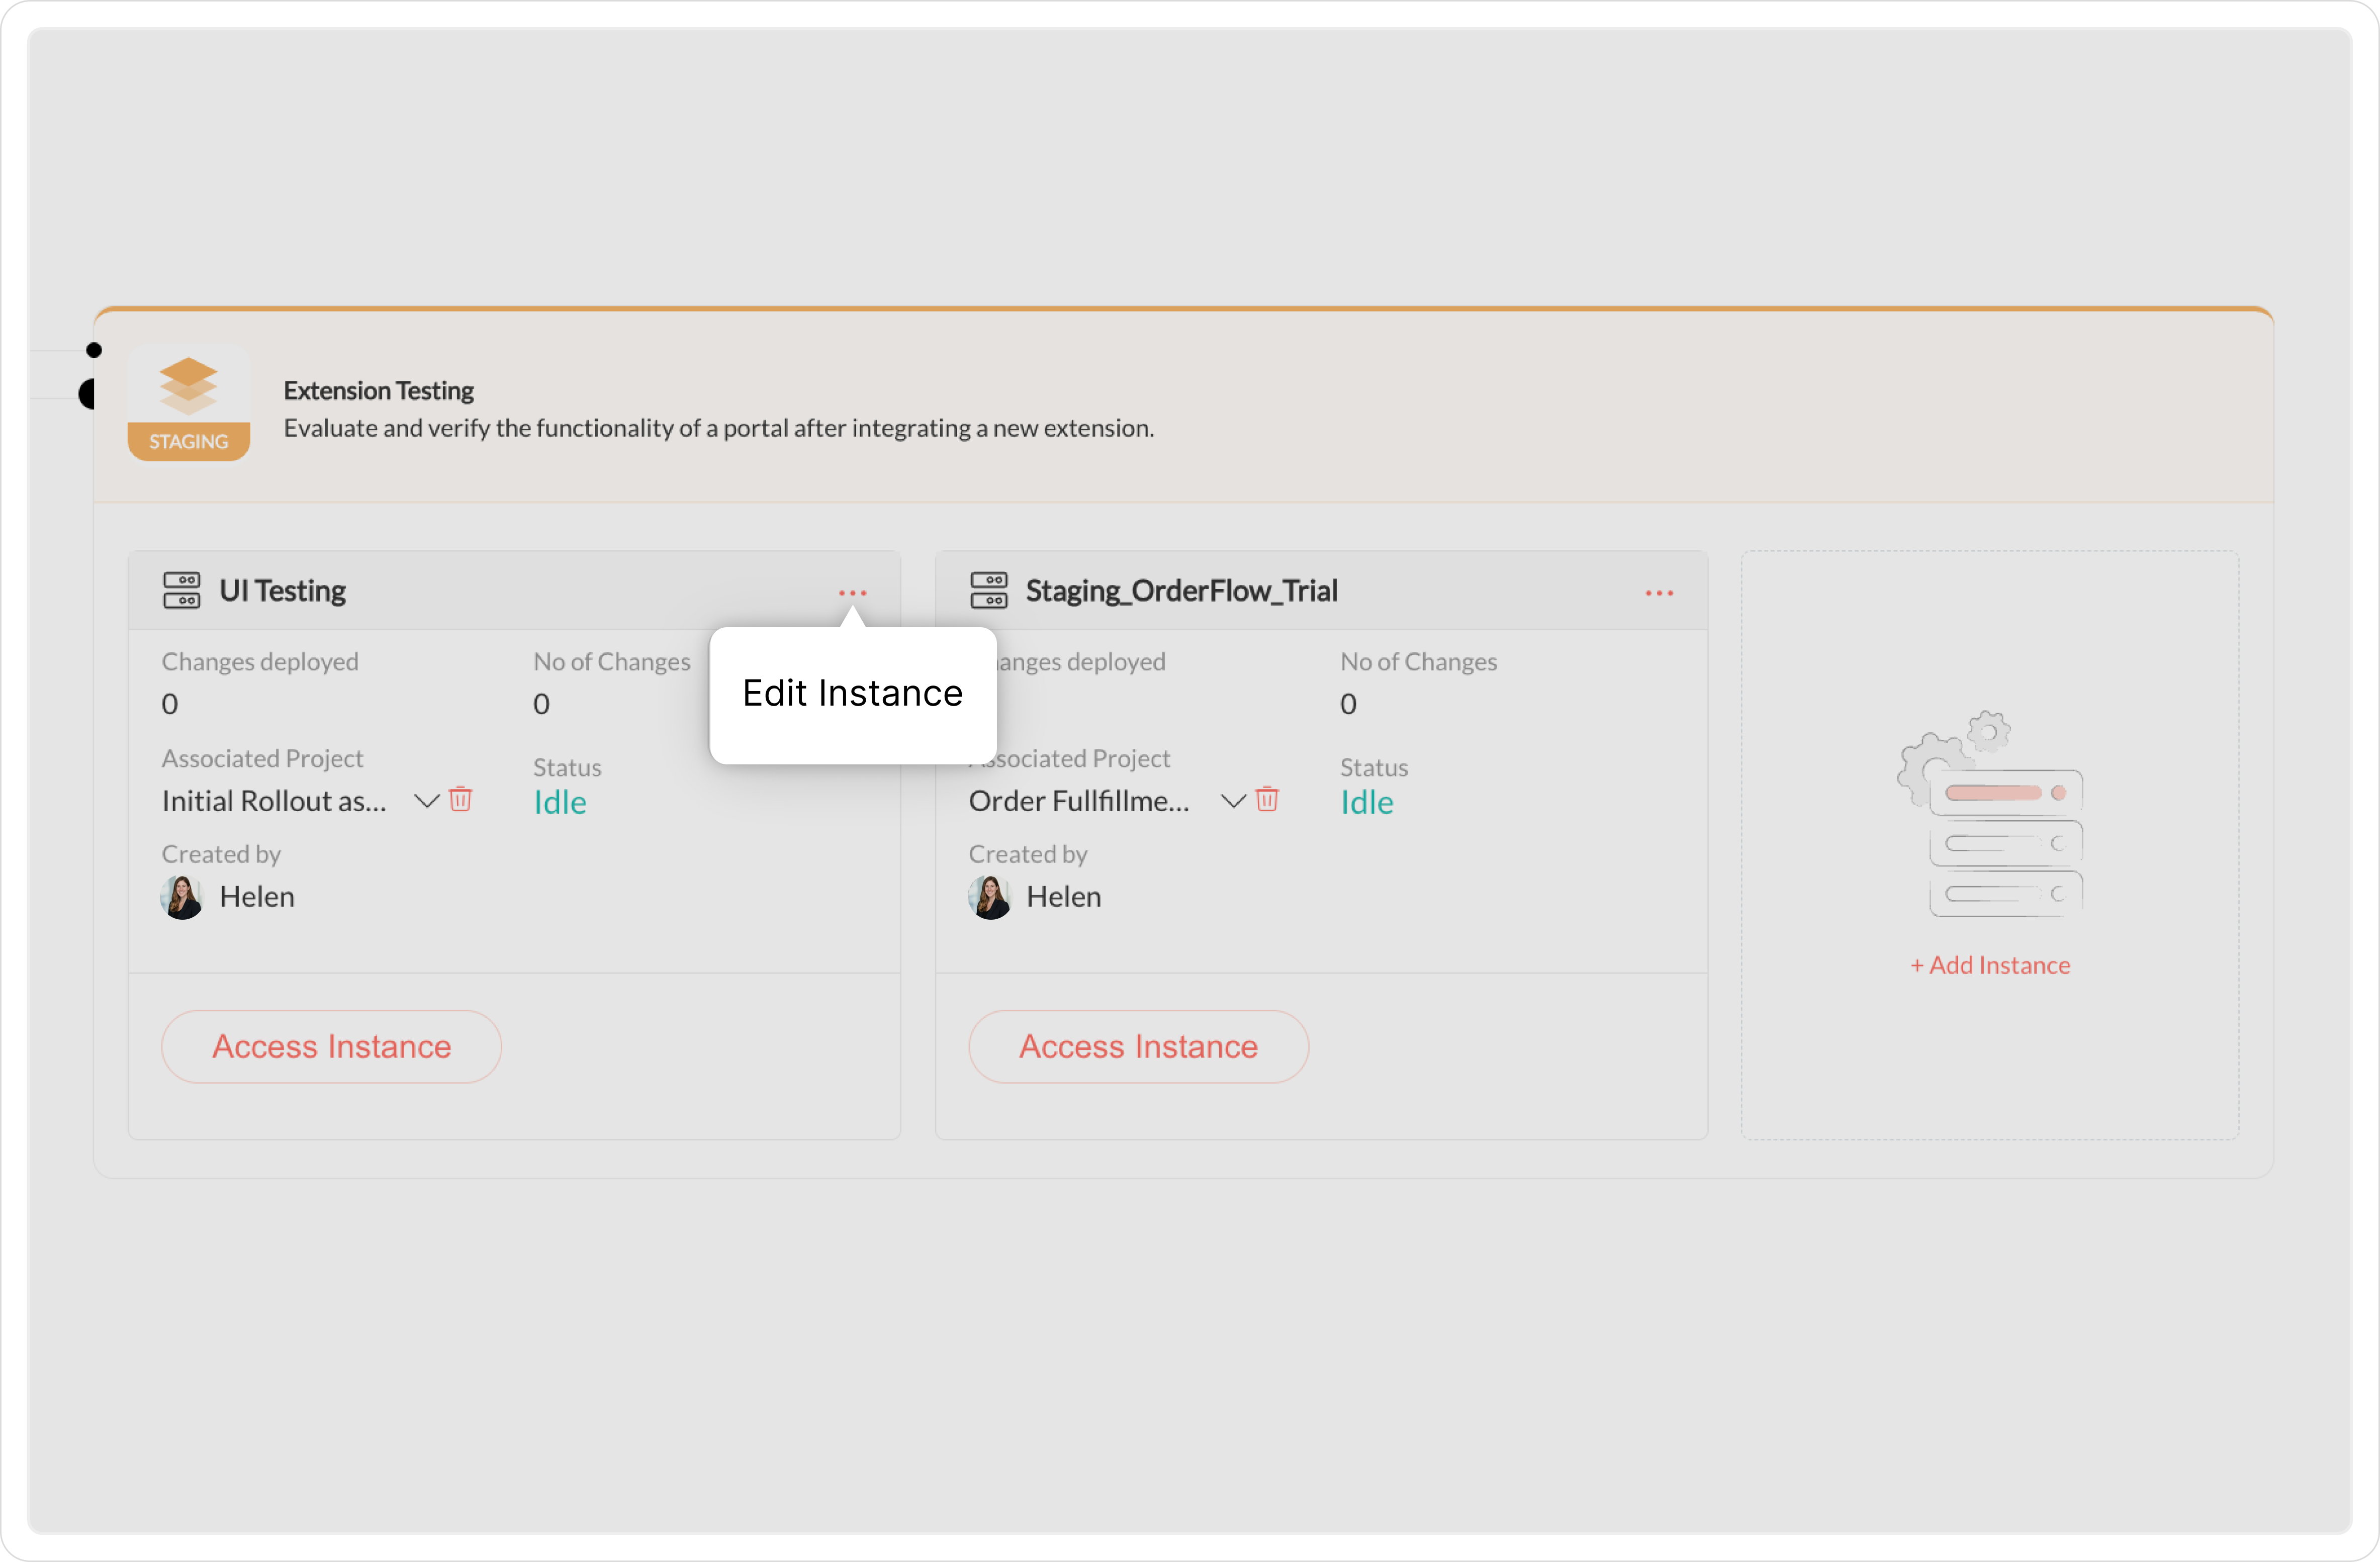Click the UI Testing server icon
The image size is (2380, 1562).
[182, 591]
